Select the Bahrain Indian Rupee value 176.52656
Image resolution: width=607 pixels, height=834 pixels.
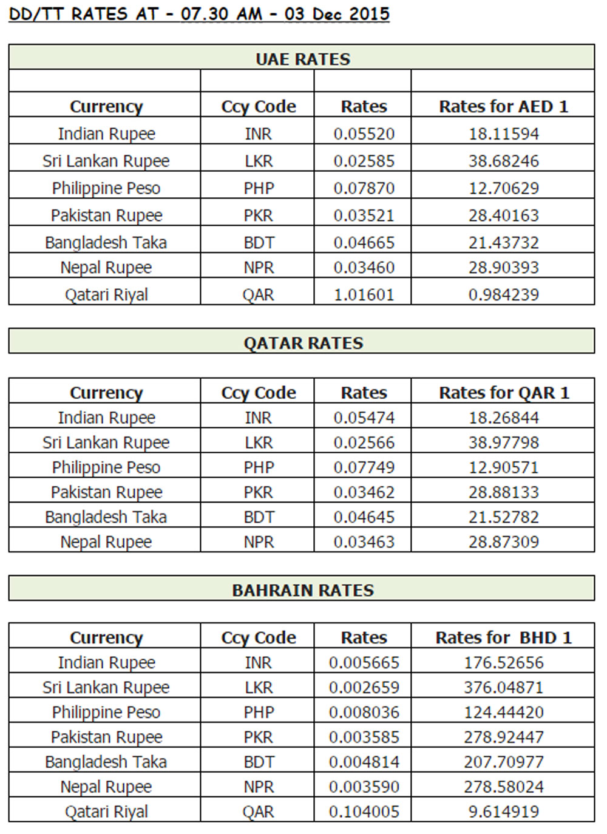click(503, 662)
